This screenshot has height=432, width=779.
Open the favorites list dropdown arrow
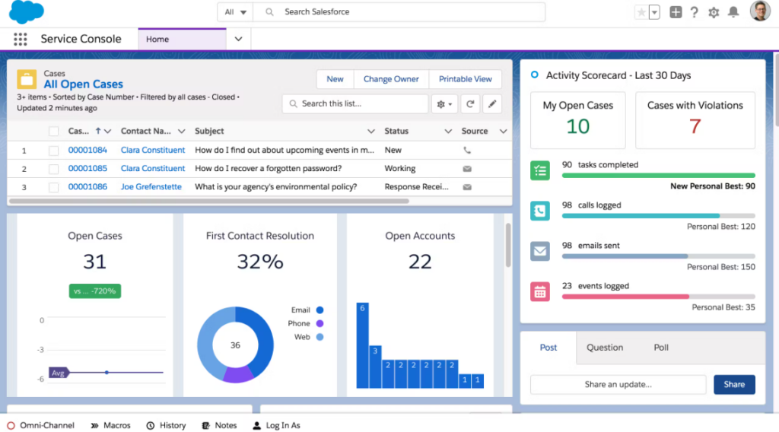[654, 12]
